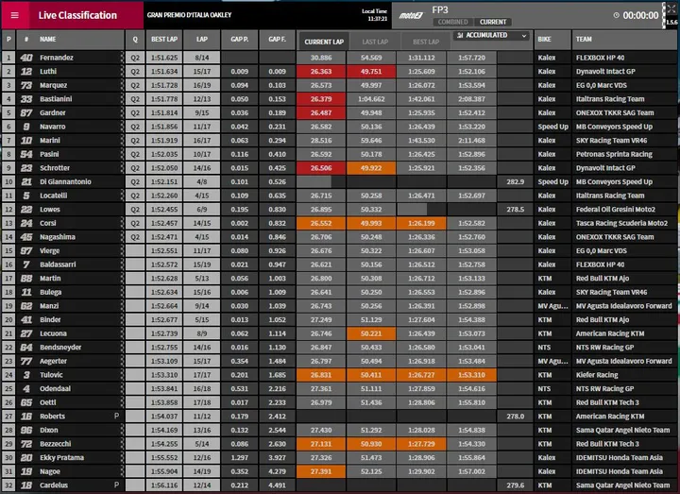Click the sort icon beside ACCUMULATED

[x=460, y=35]
